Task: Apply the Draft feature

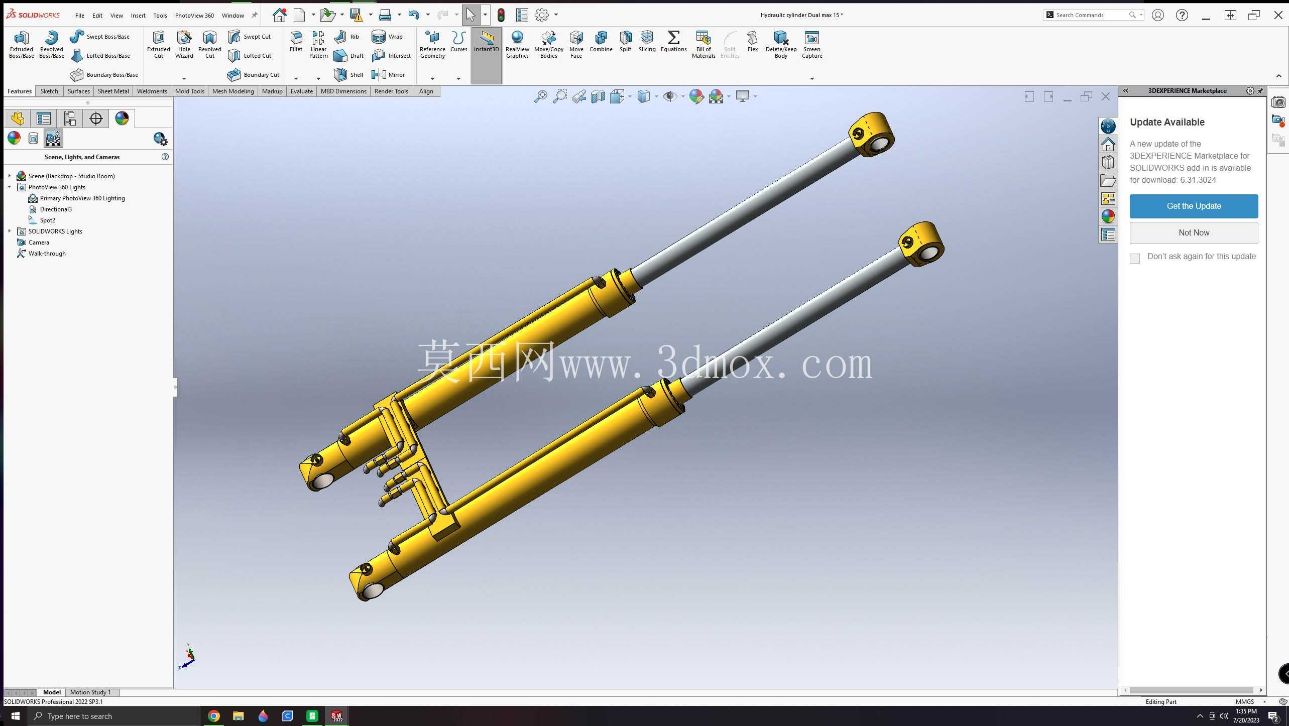Action: point(348,56)
